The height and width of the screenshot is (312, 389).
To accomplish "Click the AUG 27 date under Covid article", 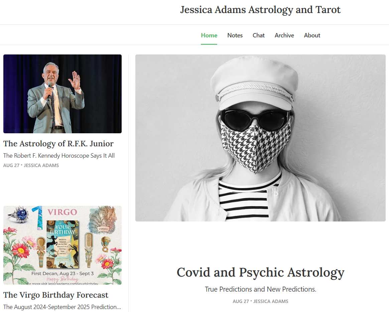I will tap(241, 301).
